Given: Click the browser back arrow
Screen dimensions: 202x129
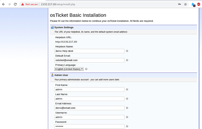Looking at the screenshot, I should 4,4.
